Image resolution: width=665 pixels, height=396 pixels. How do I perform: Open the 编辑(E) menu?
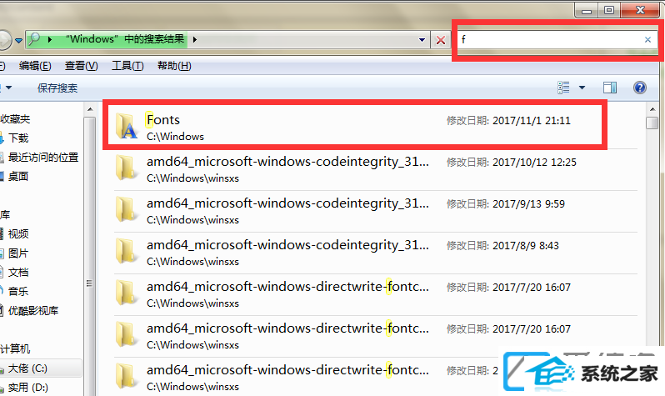(35, 66)
